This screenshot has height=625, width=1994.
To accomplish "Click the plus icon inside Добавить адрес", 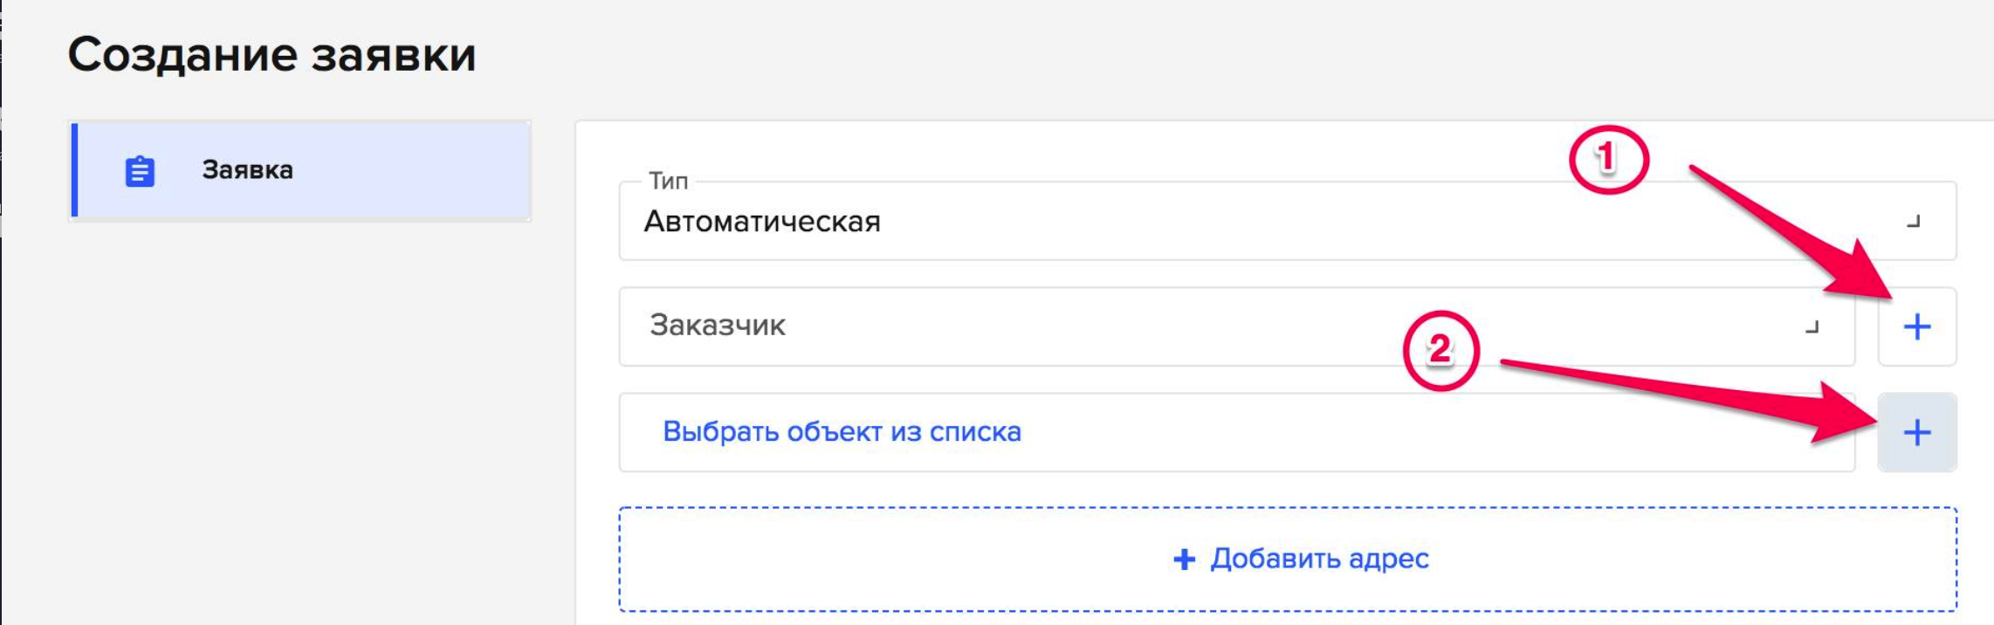I will click(1184, 560).
